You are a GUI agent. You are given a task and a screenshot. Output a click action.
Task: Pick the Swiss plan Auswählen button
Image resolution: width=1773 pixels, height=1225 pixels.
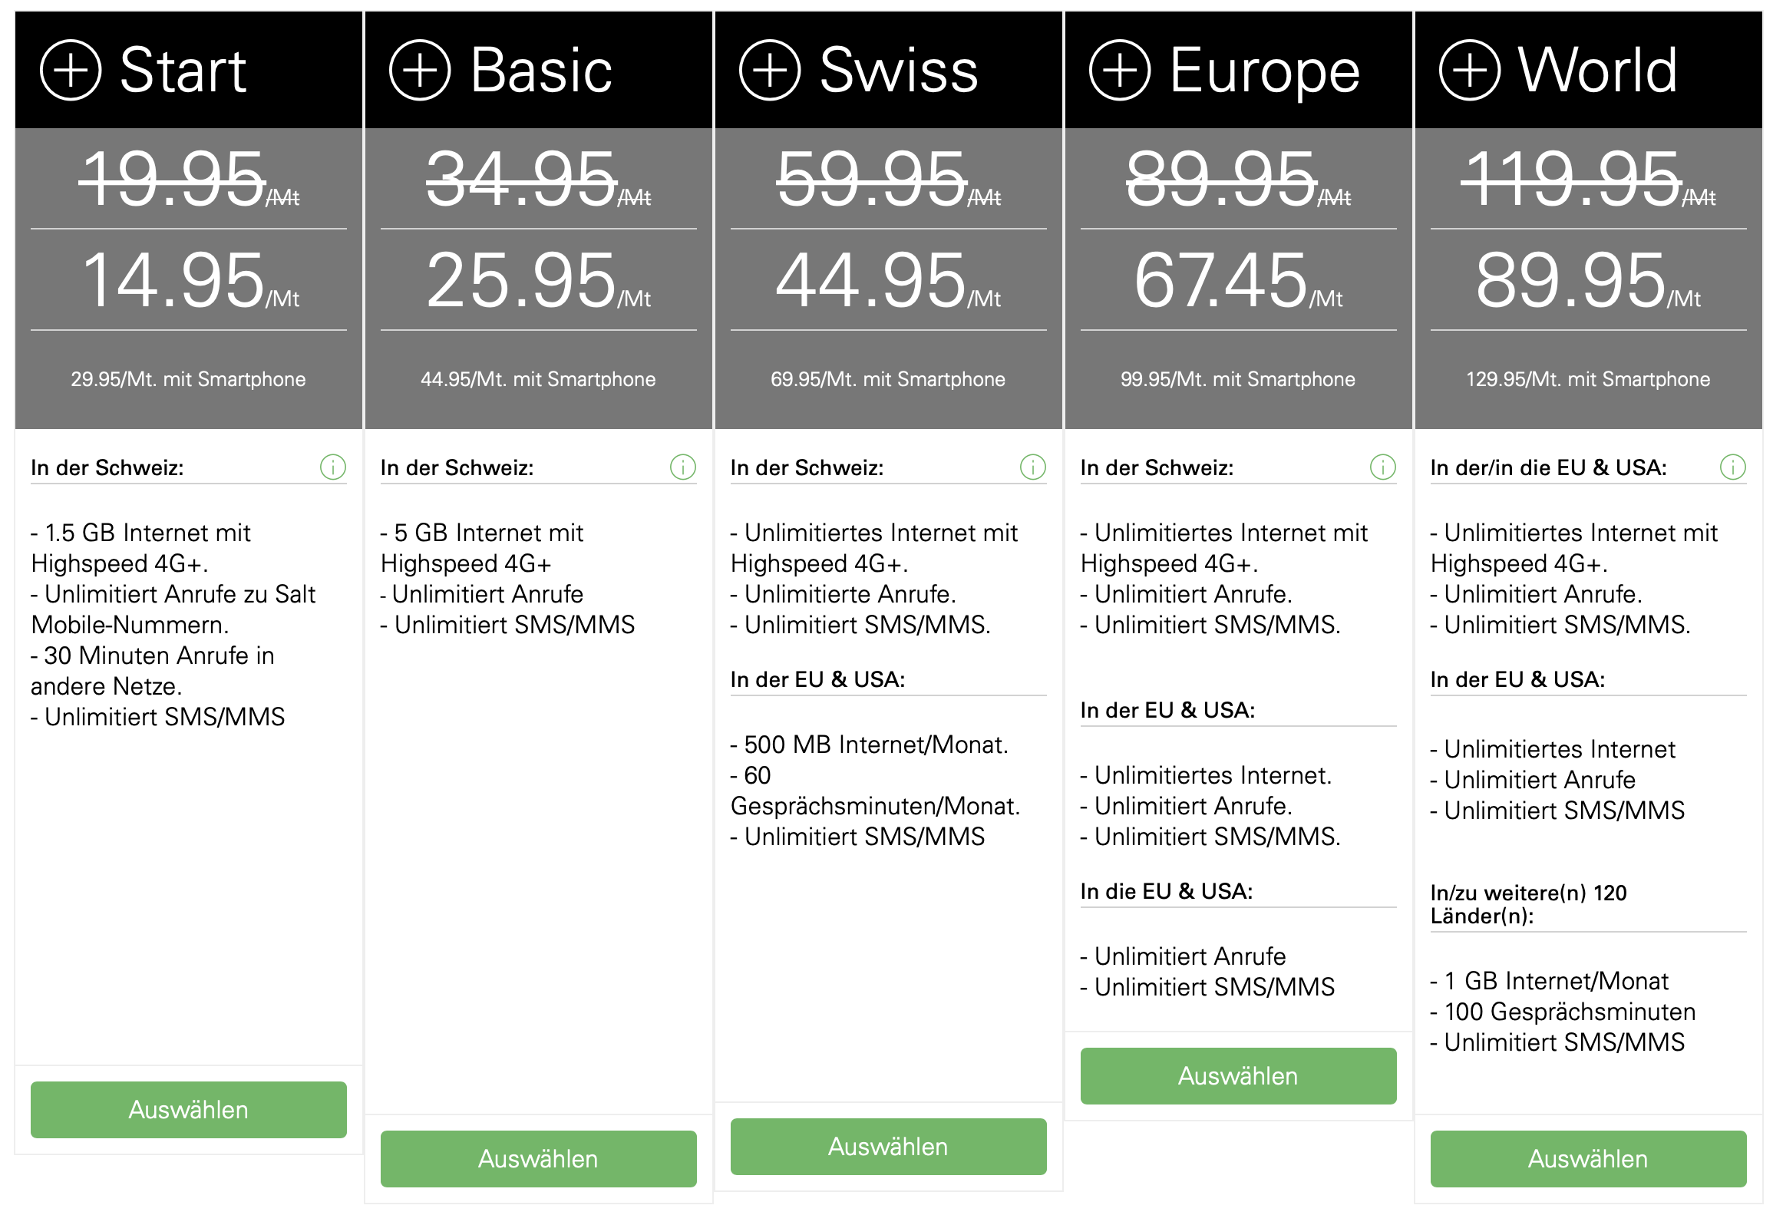889,1147
